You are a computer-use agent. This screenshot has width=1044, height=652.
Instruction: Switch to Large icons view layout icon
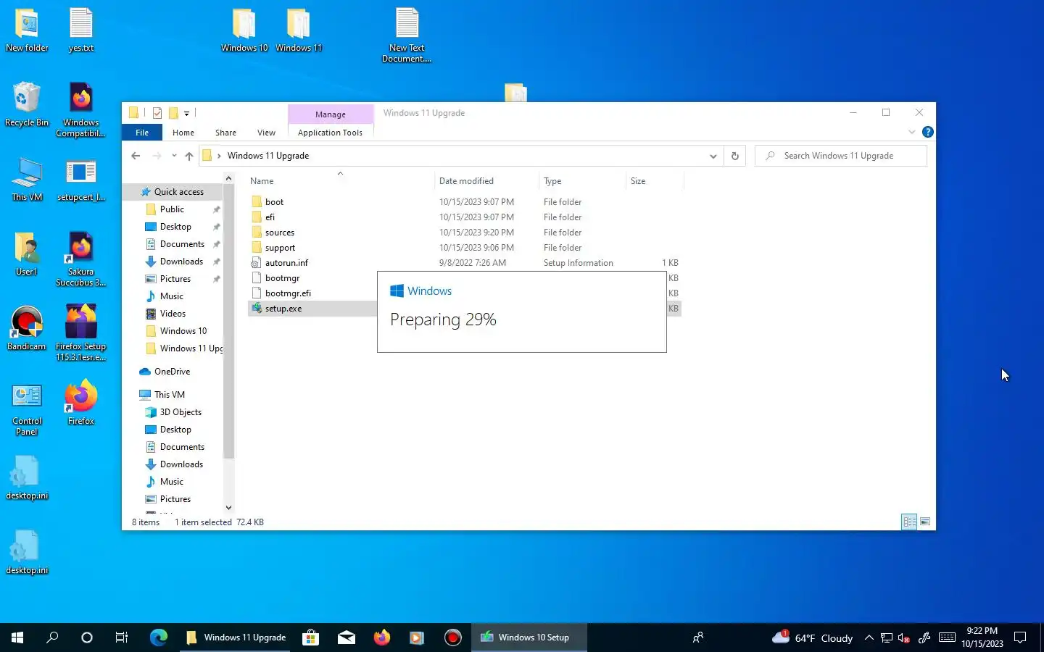925,522
